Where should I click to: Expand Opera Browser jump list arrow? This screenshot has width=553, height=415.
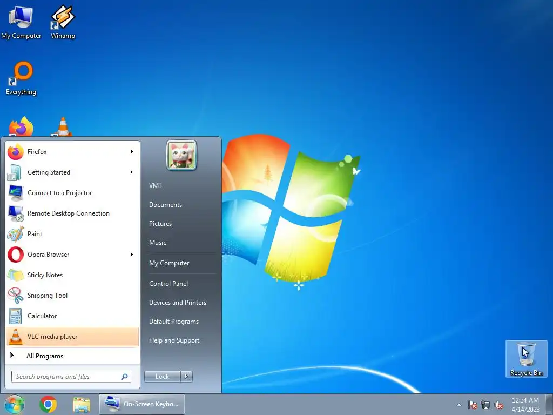[132, 255]
